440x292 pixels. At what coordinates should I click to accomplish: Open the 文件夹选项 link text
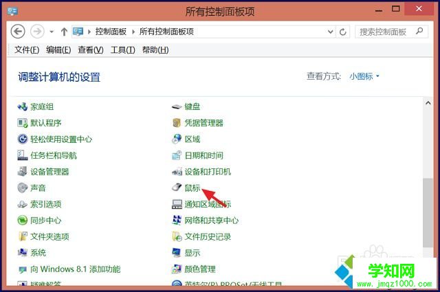[49, 237]
